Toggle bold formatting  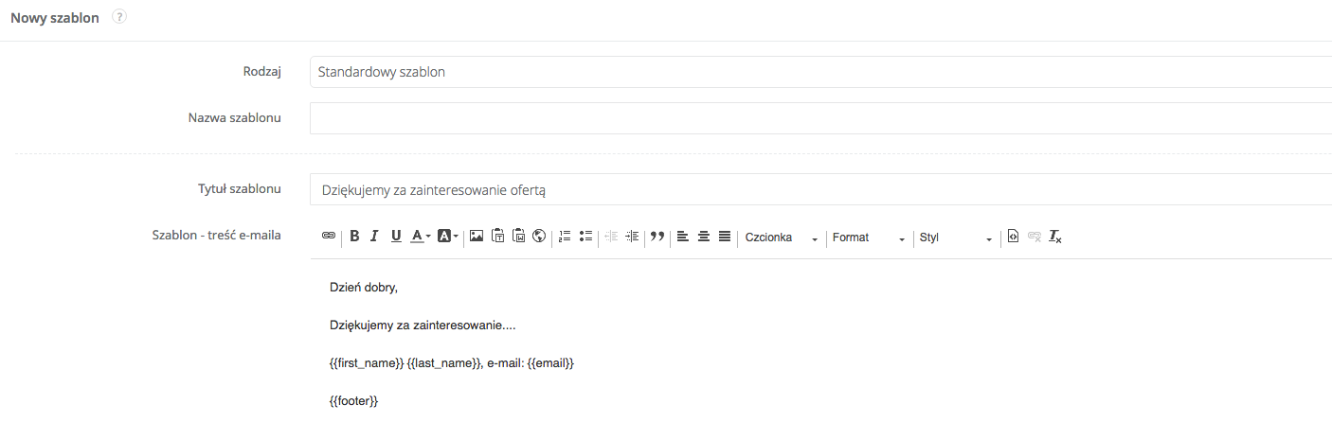[354, 237]
